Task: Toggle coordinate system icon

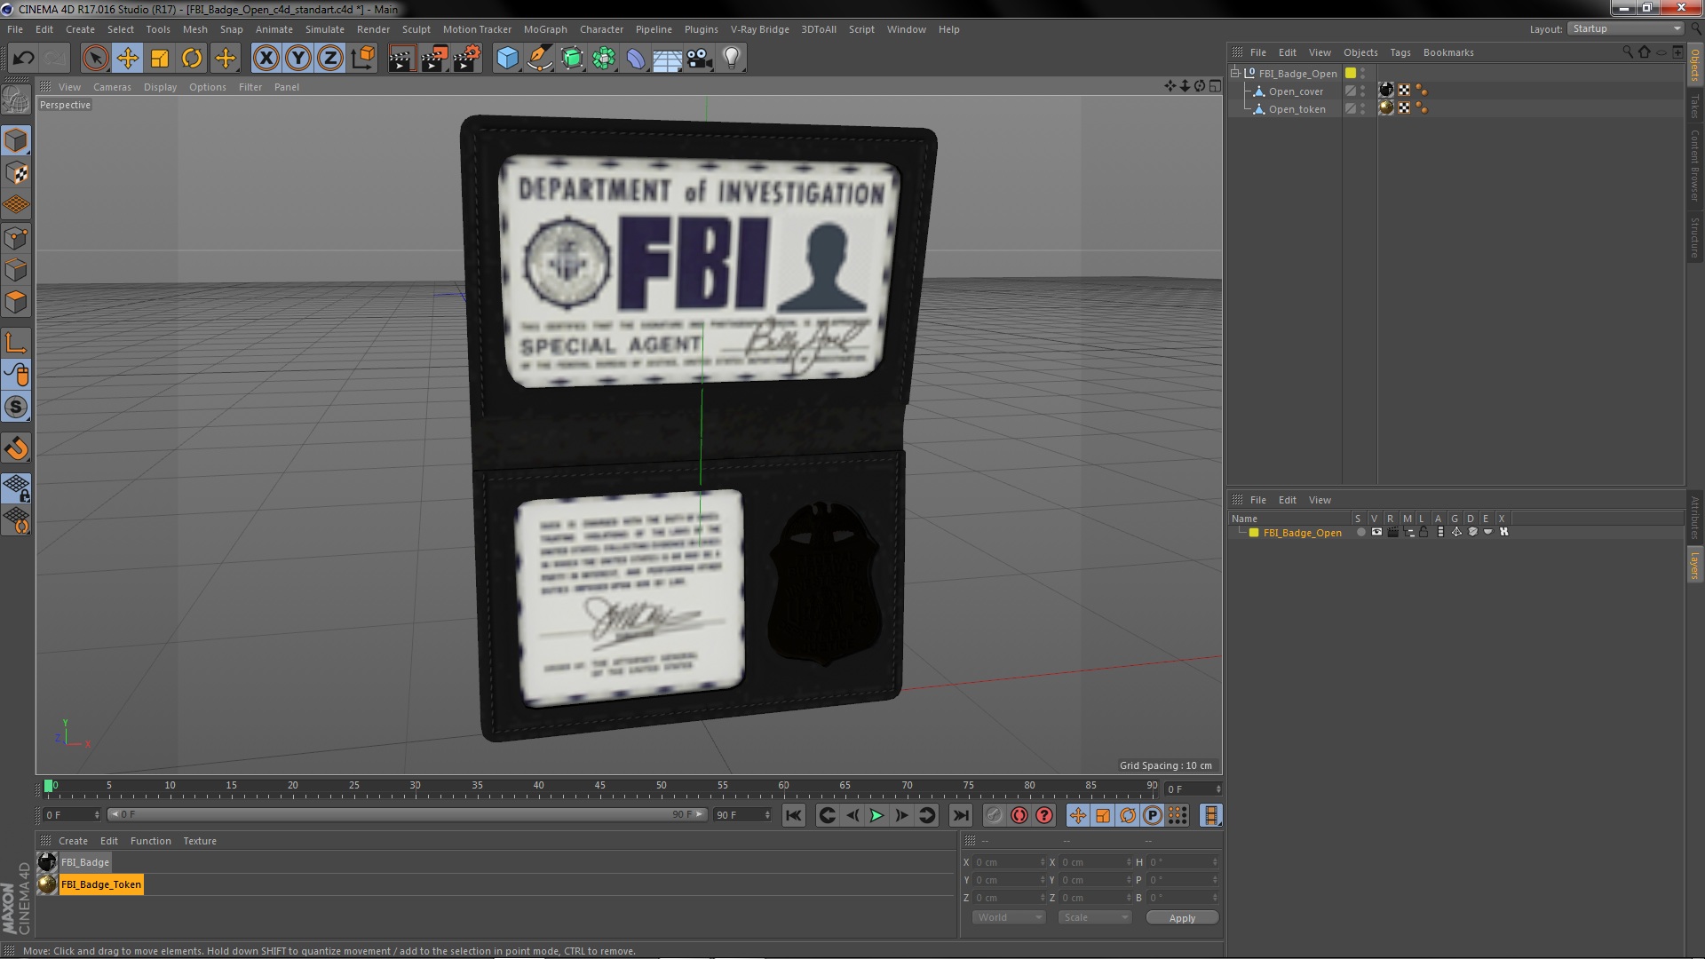Action: coord(363,59)
